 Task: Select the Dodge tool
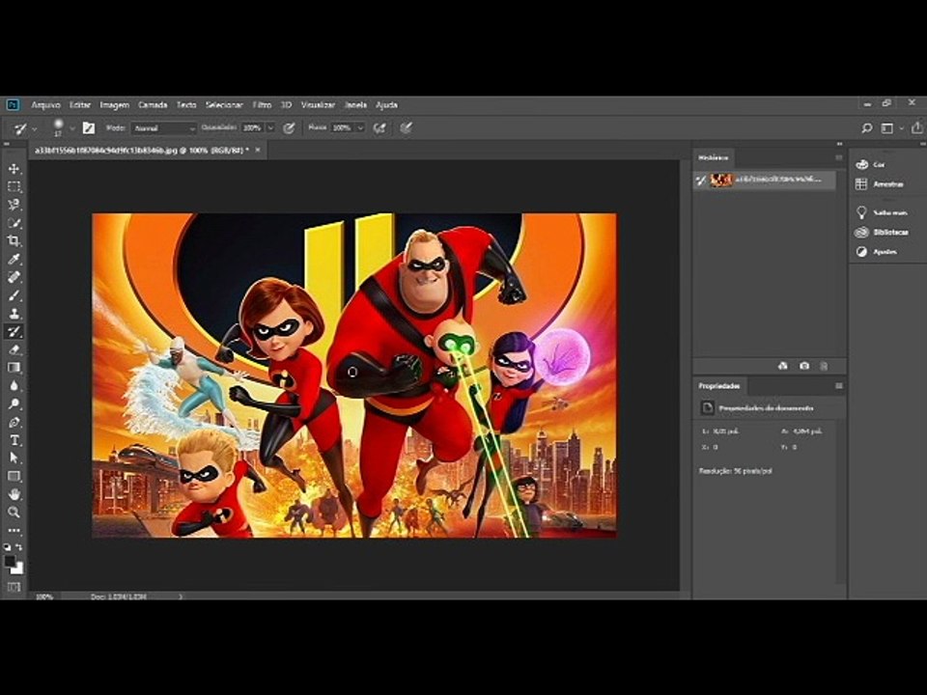[x=14, y=403]
